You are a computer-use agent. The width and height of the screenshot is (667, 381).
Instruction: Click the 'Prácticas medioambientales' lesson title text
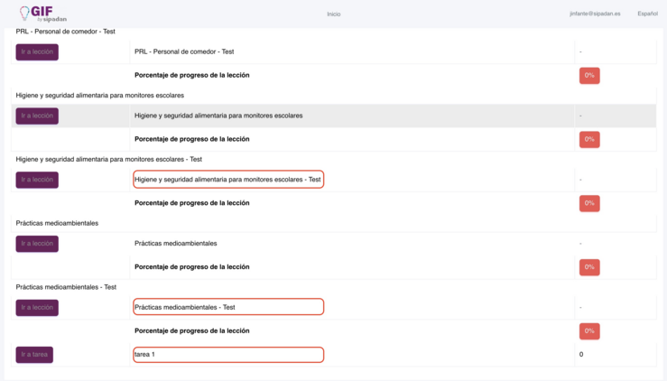[176, 243]
